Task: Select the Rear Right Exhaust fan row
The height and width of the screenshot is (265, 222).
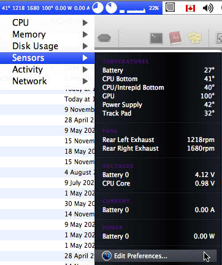Action: [158, 148]
